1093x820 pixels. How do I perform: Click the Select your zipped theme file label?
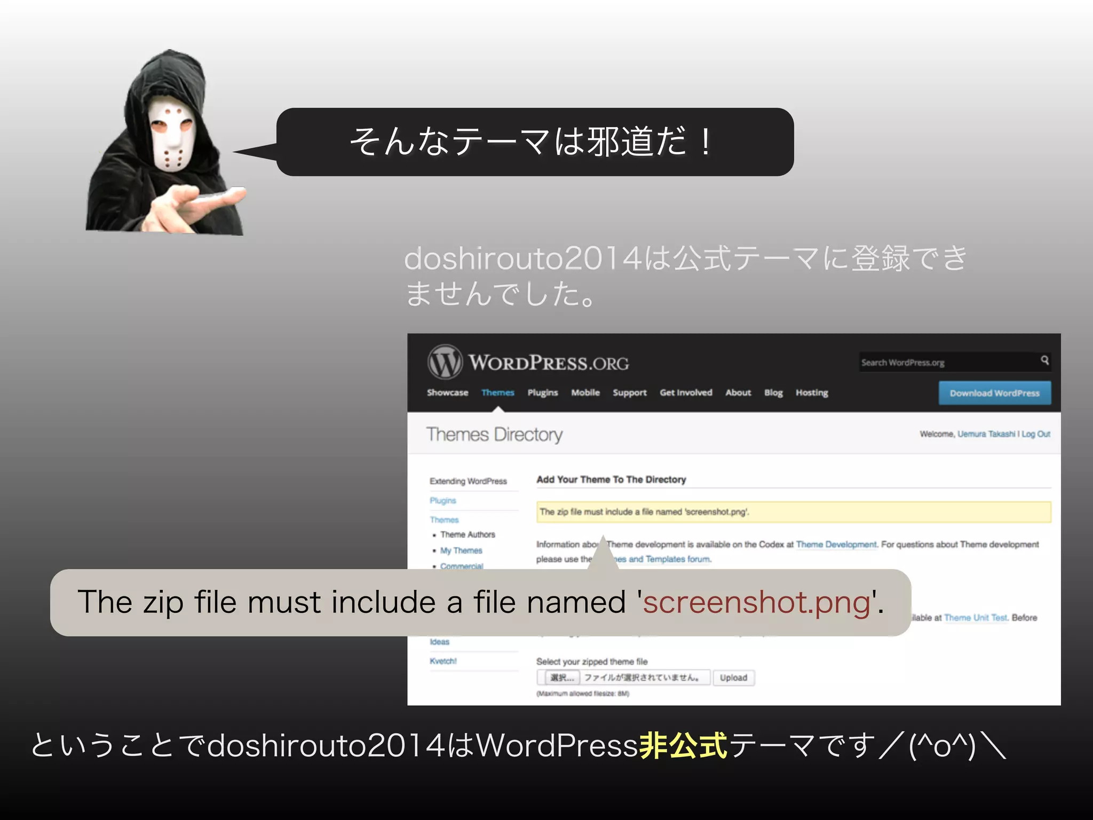pyautogui.click(x=592, y=661)
